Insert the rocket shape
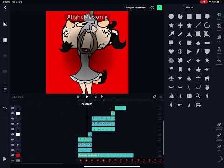The image size is (224, 168). click(x=189, y=105)
